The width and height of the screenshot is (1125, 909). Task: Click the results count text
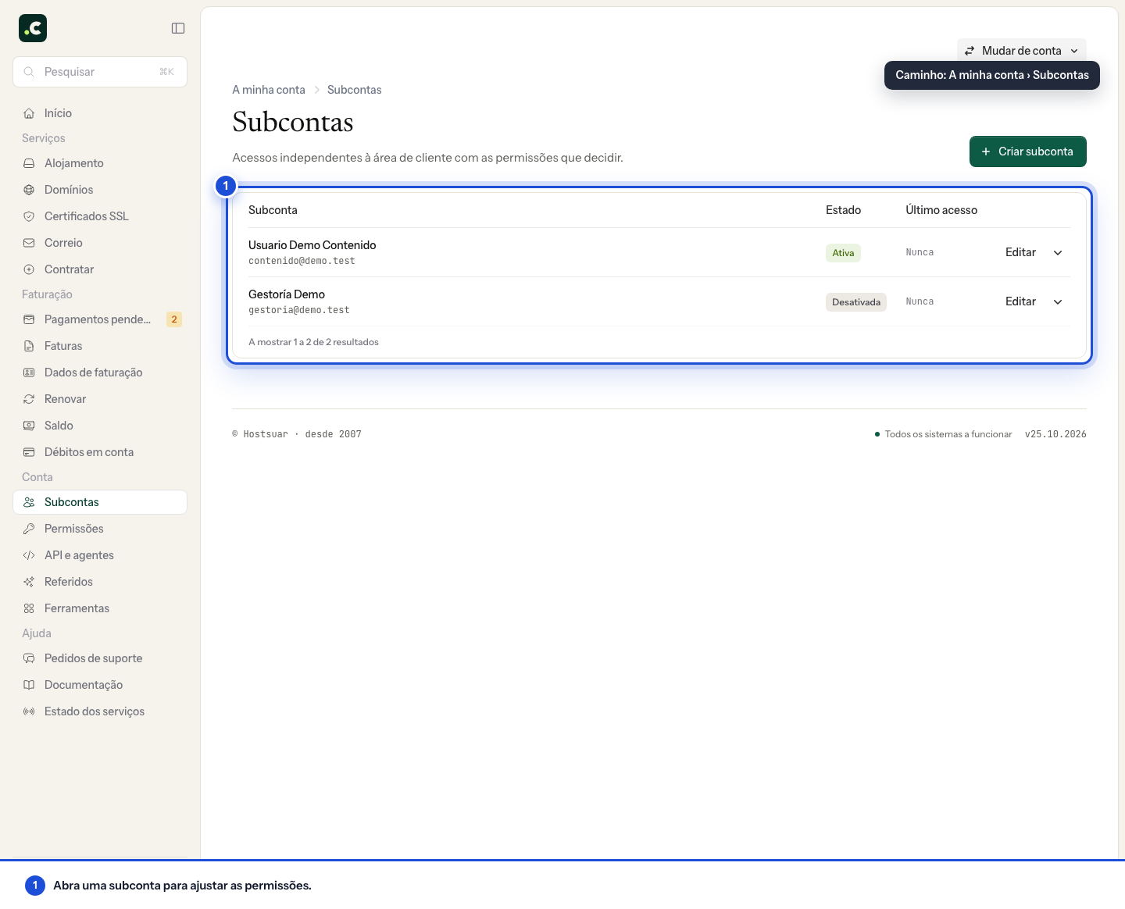point(313,342)
